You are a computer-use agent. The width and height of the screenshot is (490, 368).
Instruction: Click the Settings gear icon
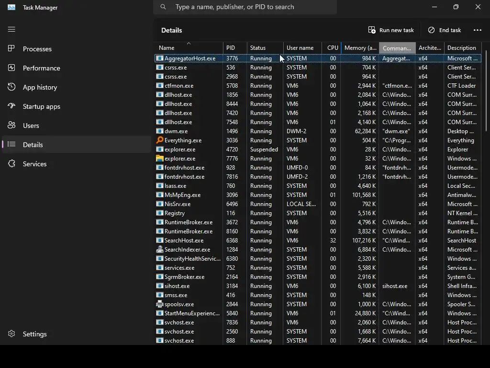[11, 333]
